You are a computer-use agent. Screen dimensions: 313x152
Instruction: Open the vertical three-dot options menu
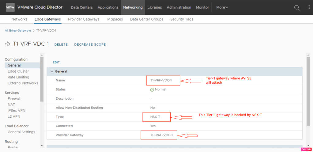[x=309, y=7]
